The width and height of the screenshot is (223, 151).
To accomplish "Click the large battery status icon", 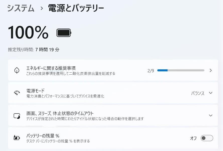I will pos(63,32).
